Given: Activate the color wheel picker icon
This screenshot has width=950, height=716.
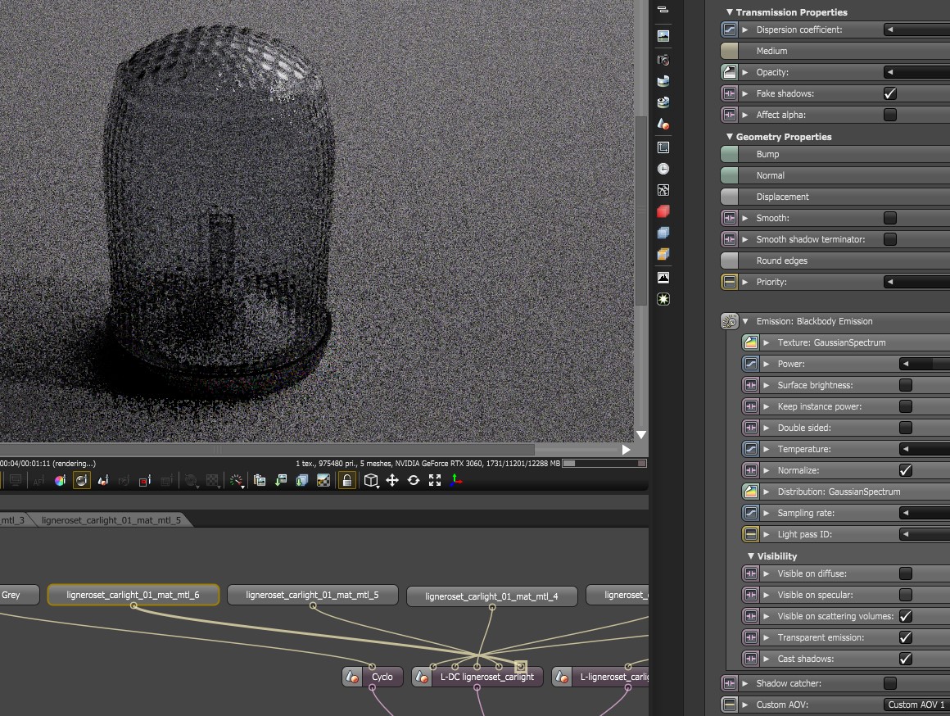Looking at the screenshot, I should (x=60, y=481).
